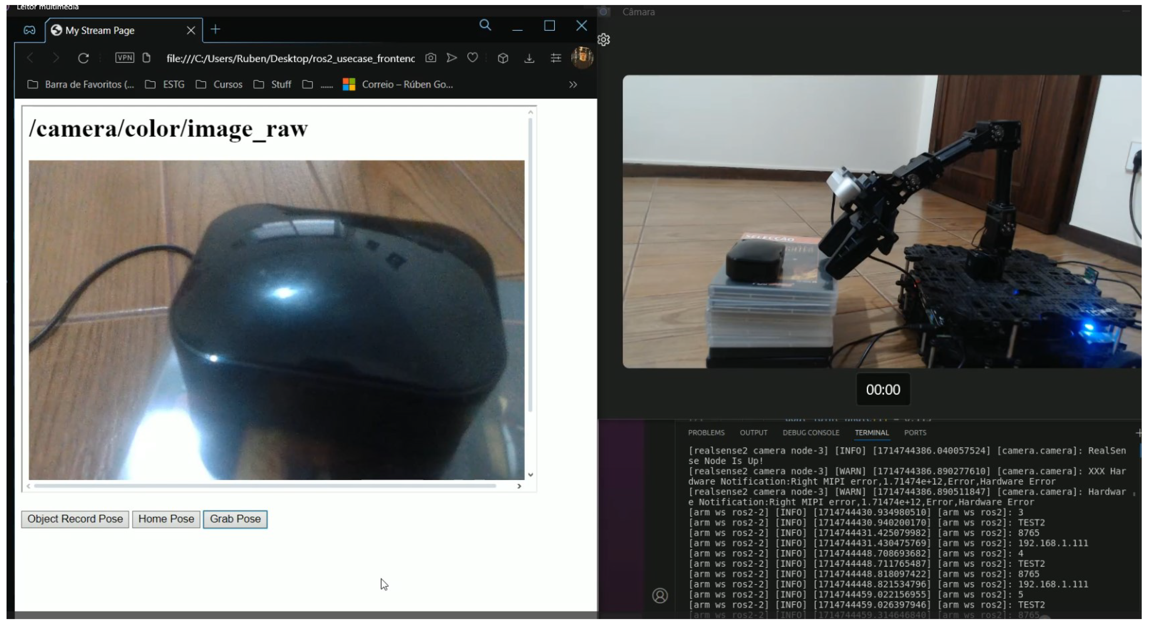Viewport: 1149px width, 626px height.
Task: Click the browser reload page icon
Action: pos(84,58)
